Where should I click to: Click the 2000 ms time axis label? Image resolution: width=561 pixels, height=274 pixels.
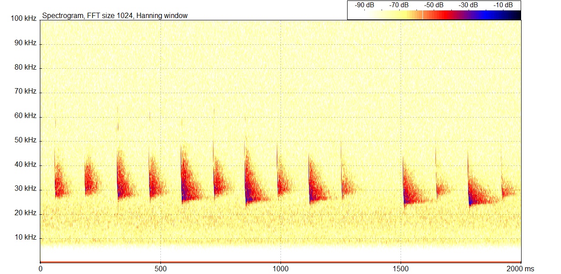(520, 269)
